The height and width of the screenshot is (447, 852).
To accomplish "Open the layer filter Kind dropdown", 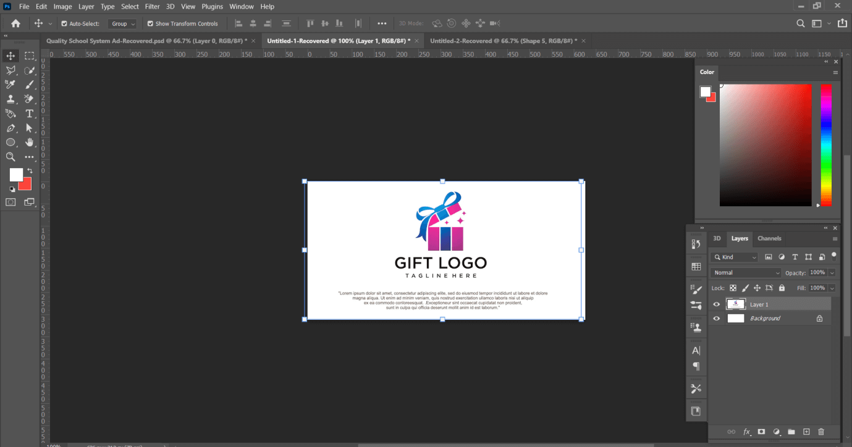I will [734, 257].
